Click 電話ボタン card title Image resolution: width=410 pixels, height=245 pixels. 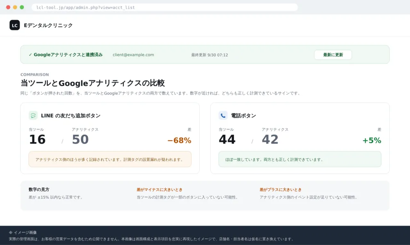(x=243, y=116)
